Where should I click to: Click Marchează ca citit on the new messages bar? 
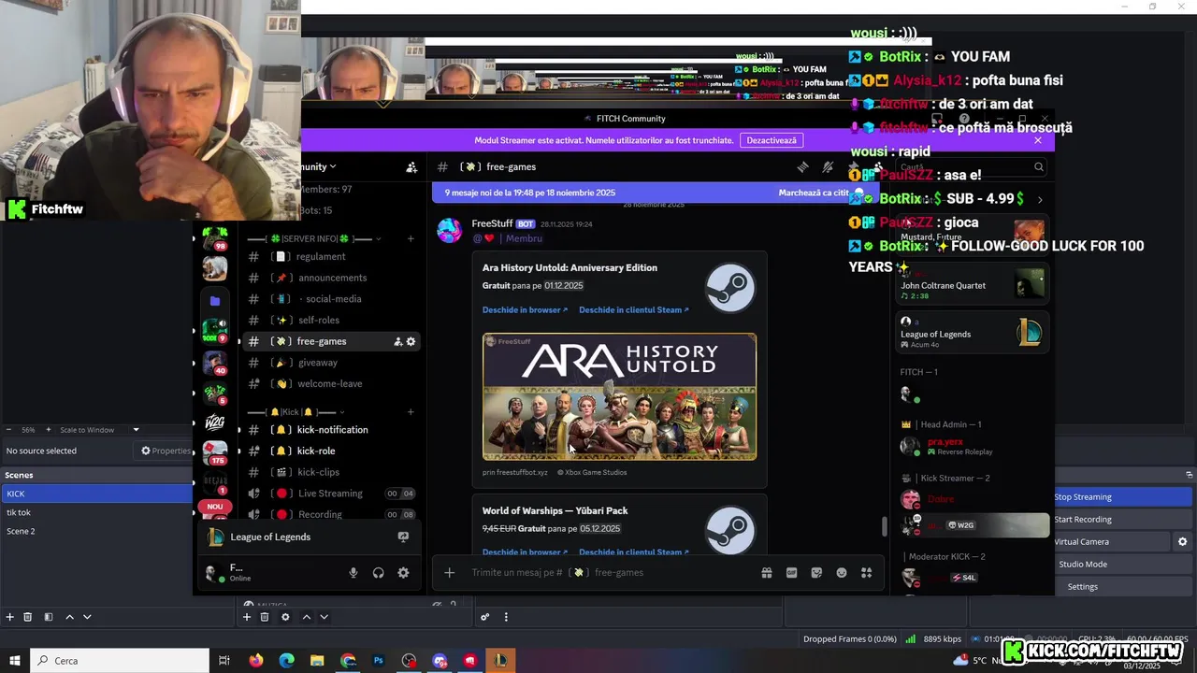[814, 193]
